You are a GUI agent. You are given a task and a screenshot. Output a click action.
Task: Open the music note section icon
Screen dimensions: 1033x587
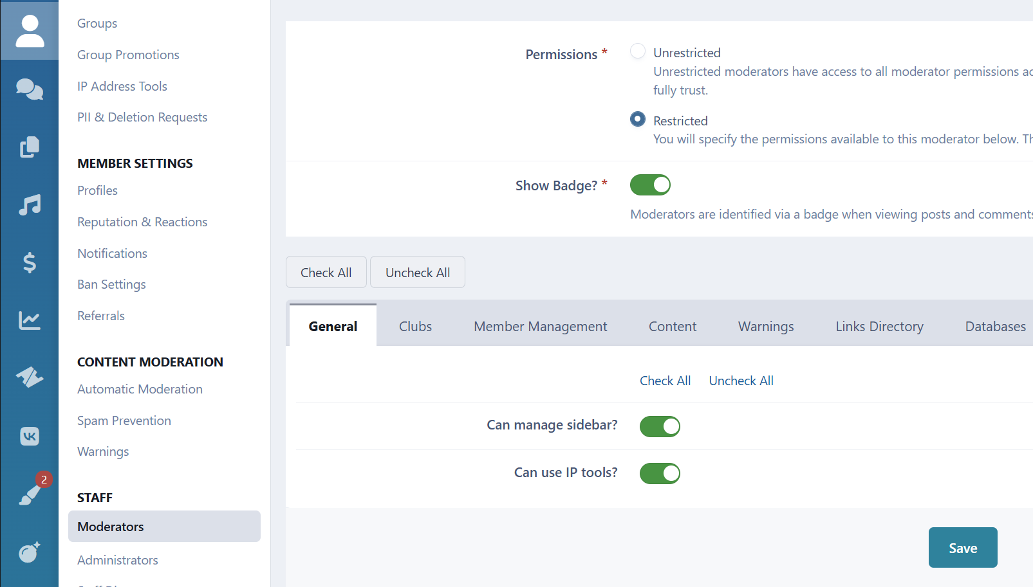pos(30,205)
